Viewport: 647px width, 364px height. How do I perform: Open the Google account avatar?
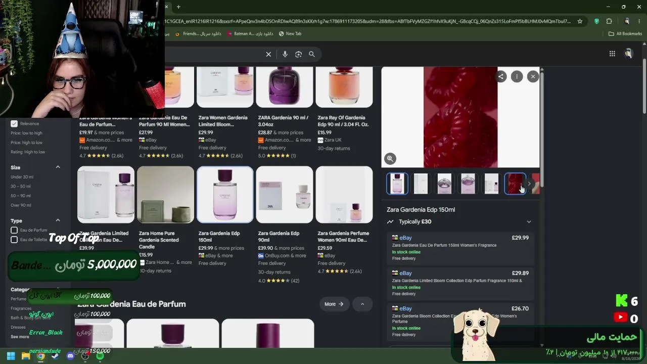pyautogui.click(x=628, y=54)
